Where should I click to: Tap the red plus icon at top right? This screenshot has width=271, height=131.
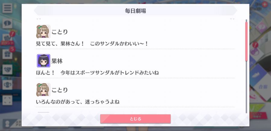point(264,4)
